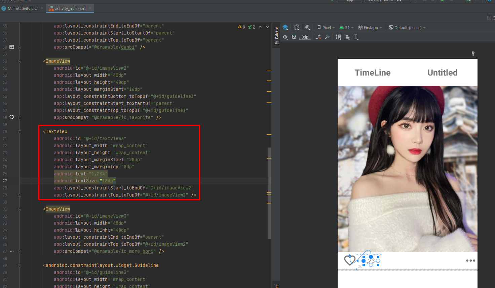Open the view options eye menu
Viewport: 495px width, 288px height.
point(285,37)
